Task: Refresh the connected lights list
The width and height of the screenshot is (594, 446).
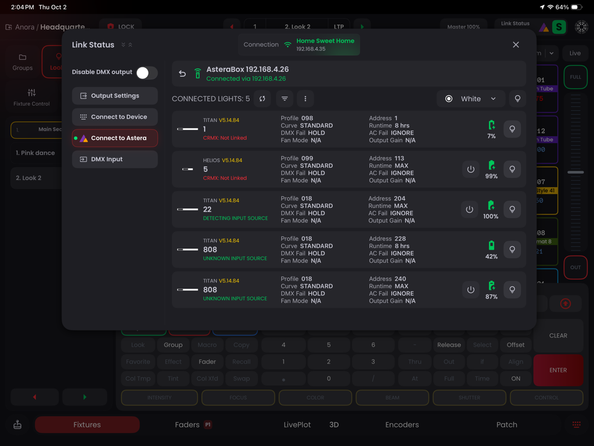Action: [x=262, y=99]
